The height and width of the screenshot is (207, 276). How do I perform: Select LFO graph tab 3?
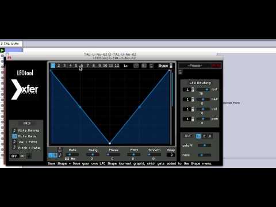pyautogui.click(x=64, y=66)
